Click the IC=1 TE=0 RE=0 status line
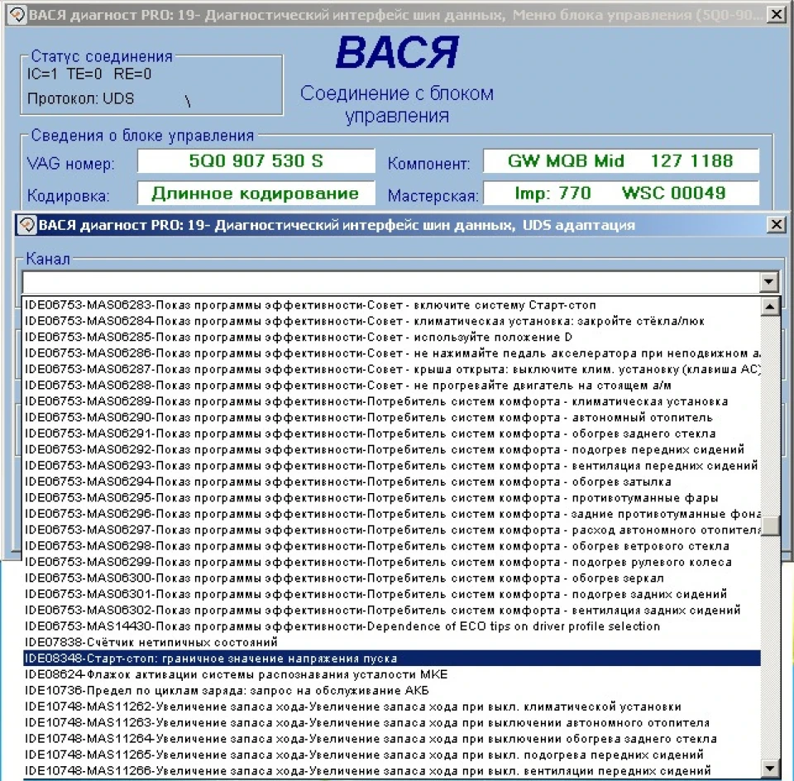Image resolution: width=794 pixels, height=781 pixels. pyautogui.click(x=89, y=74)
